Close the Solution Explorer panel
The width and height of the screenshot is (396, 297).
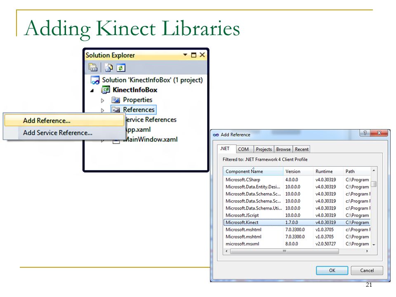(202, 55)
